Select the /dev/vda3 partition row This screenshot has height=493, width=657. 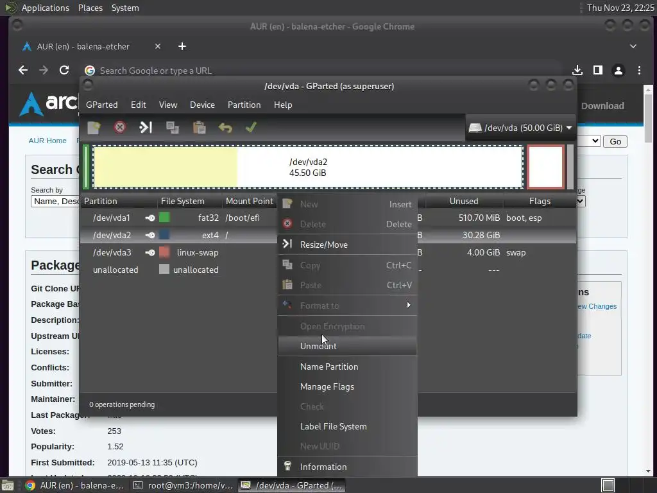pyautogui.click(x=178, y=253)
